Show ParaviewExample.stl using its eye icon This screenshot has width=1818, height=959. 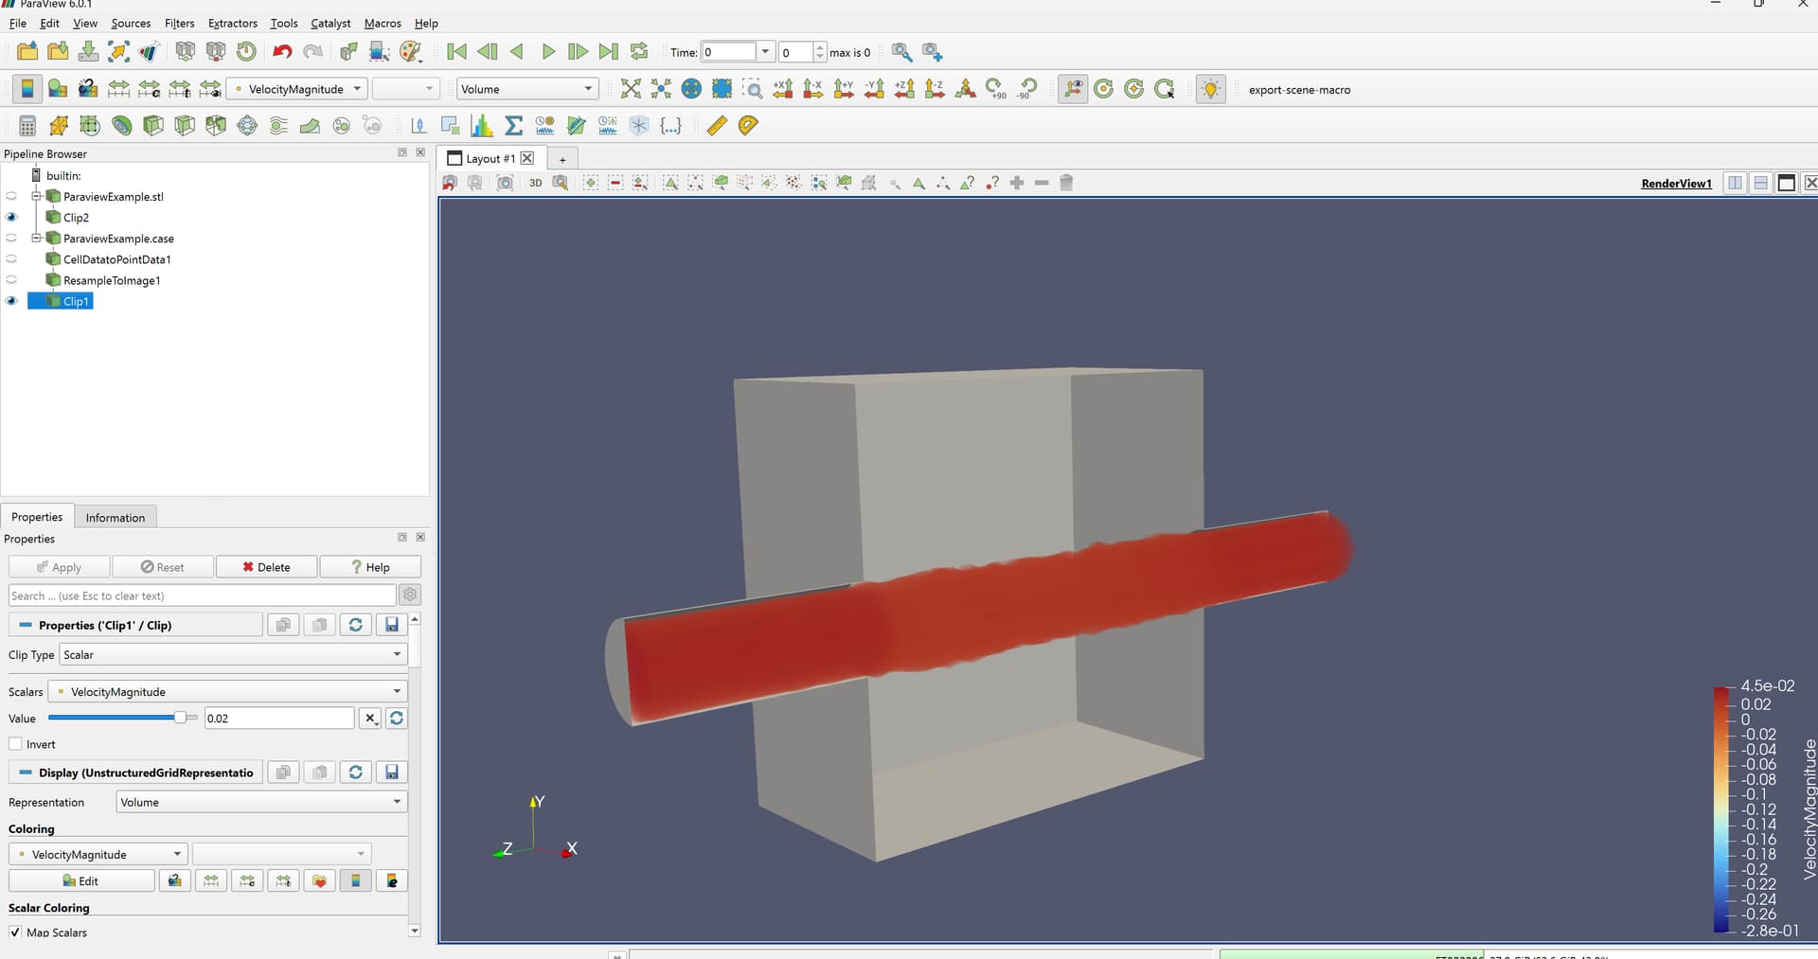coord(11,197)
